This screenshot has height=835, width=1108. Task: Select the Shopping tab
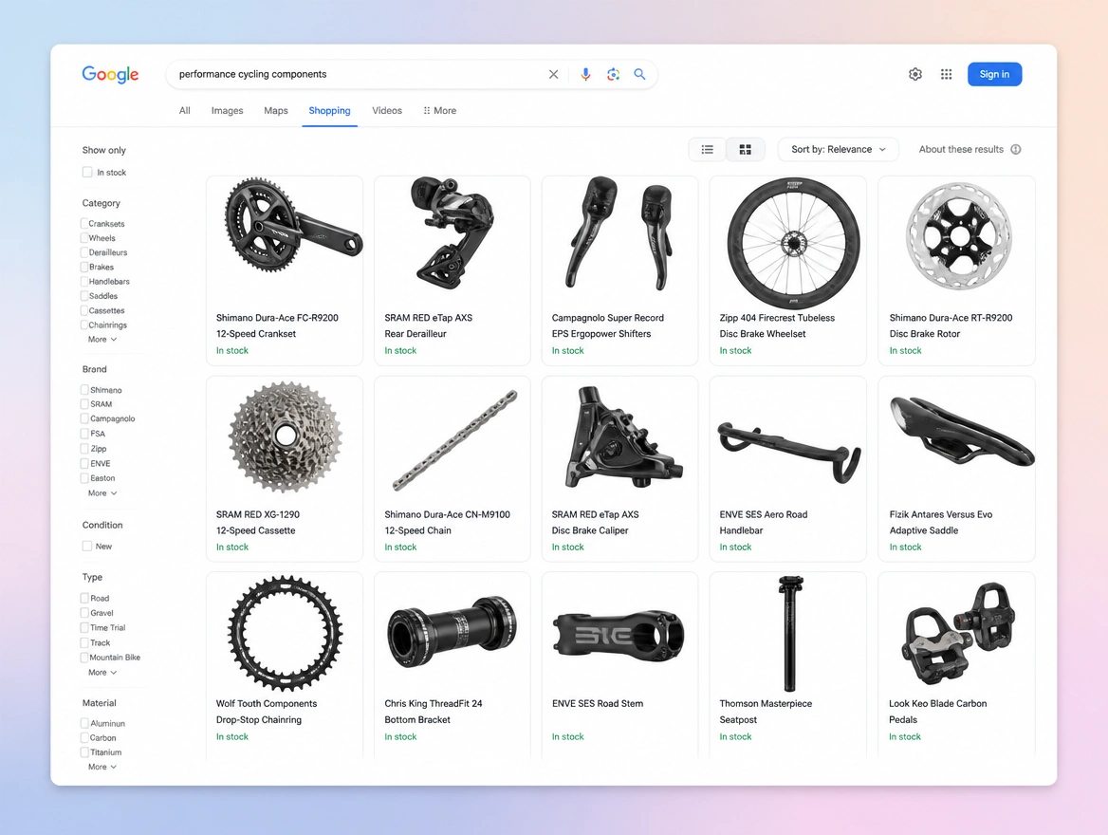pos(329,110)
